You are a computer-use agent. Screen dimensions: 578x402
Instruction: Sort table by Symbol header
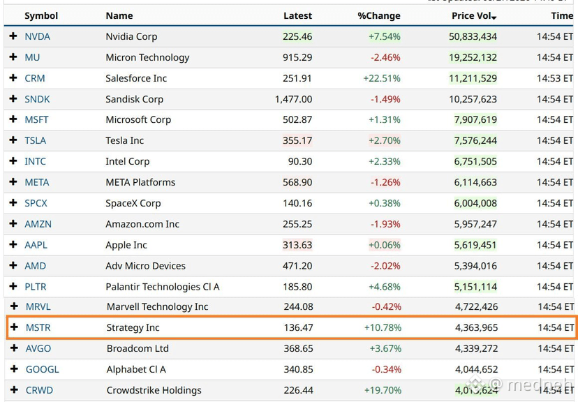[x=41, y=16]
